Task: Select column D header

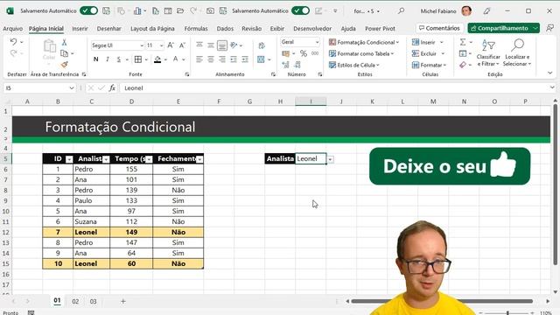Action: (x=131, y=101)
